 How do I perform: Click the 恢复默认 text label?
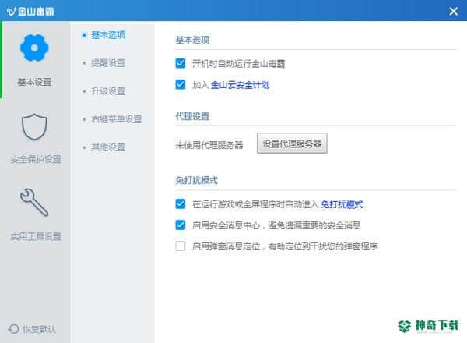(x=39, y=329)
